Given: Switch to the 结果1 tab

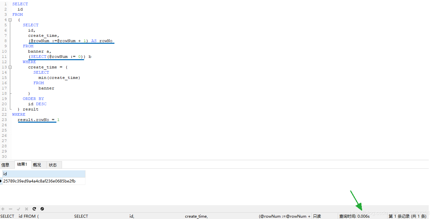Looking at the screenshot, I should click(22, 164).
